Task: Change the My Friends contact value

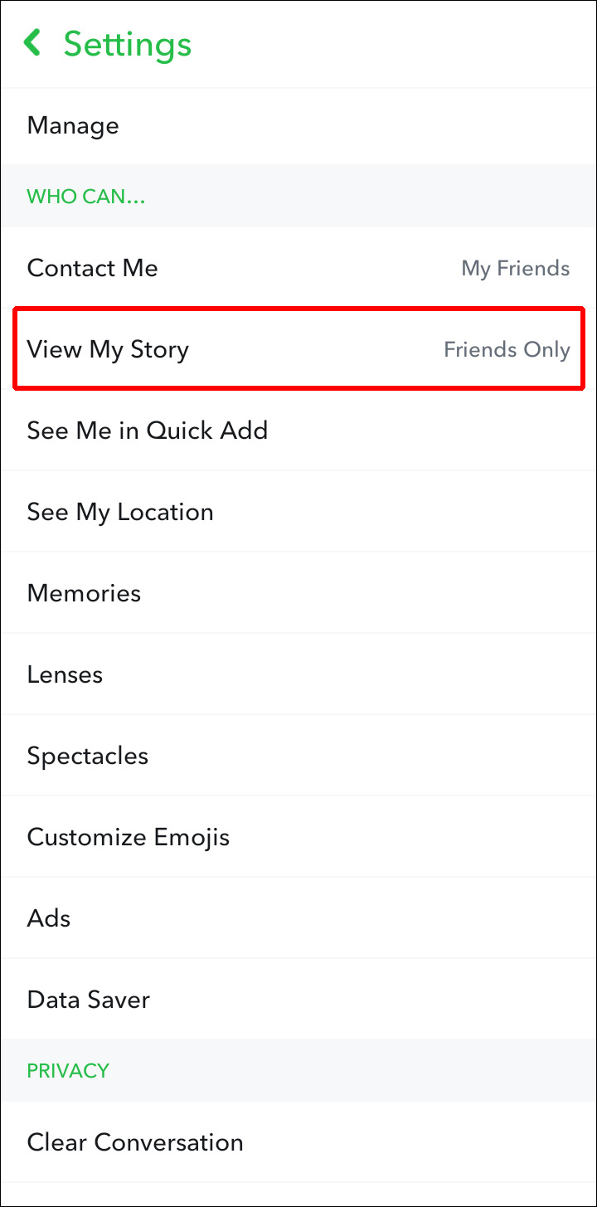Action: coord(515,269)
